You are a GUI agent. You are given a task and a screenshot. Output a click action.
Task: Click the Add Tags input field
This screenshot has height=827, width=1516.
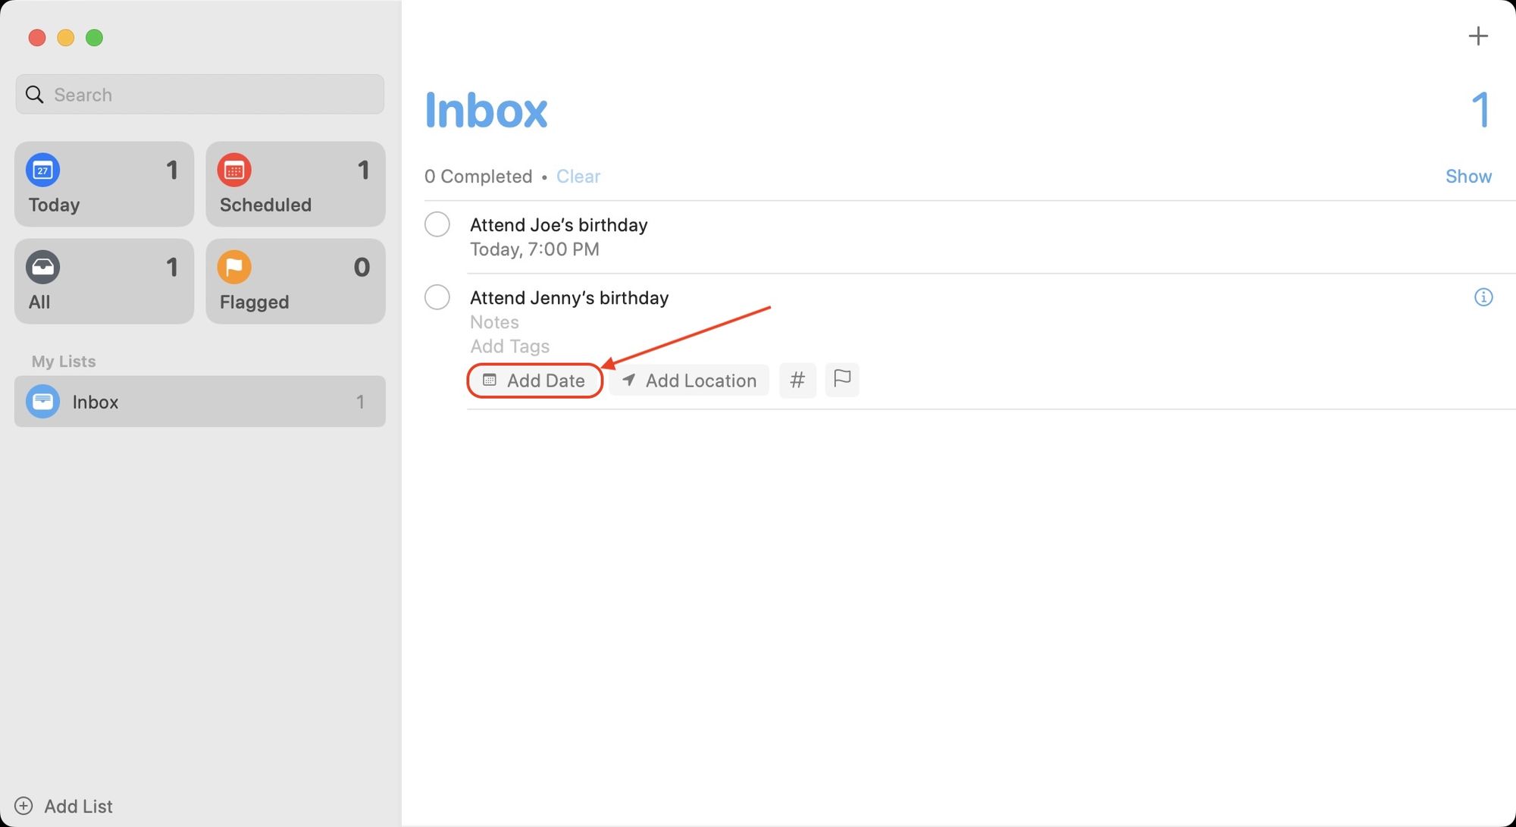point(508,345)
